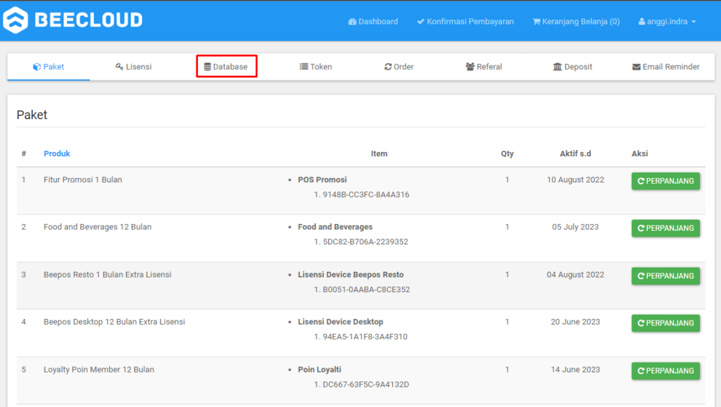Click PERPANJANG for Loyalty Poin Member
The width and height of the screenshot is (721, 407).
pos(665,370)
